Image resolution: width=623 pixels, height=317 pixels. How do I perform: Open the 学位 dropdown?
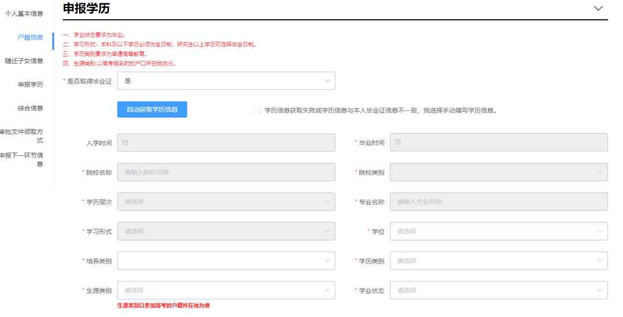[498, 231]
